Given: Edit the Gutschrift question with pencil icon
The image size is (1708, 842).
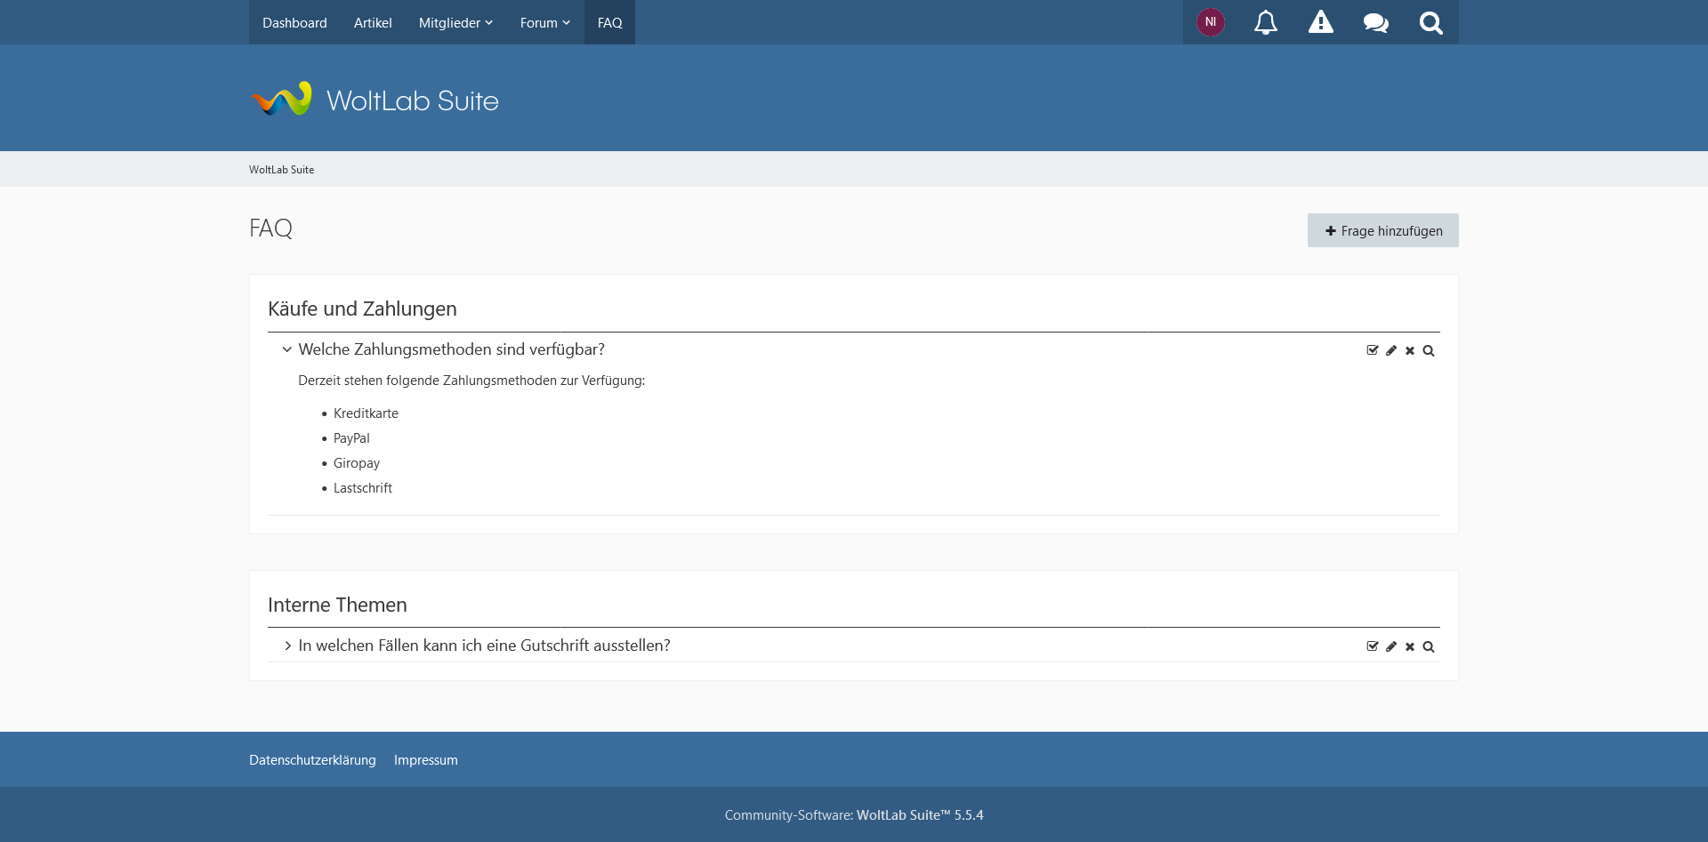Looking at the screenshot, I should point(1391,646).
